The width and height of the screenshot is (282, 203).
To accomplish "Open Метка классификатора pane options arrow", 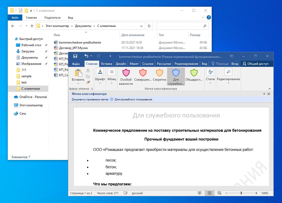I will (x=264, y=94).
